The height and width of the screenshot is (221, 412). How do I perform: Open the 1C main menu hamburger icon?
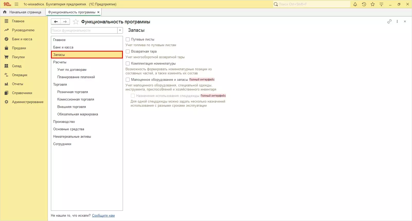[x=16, y=4]
